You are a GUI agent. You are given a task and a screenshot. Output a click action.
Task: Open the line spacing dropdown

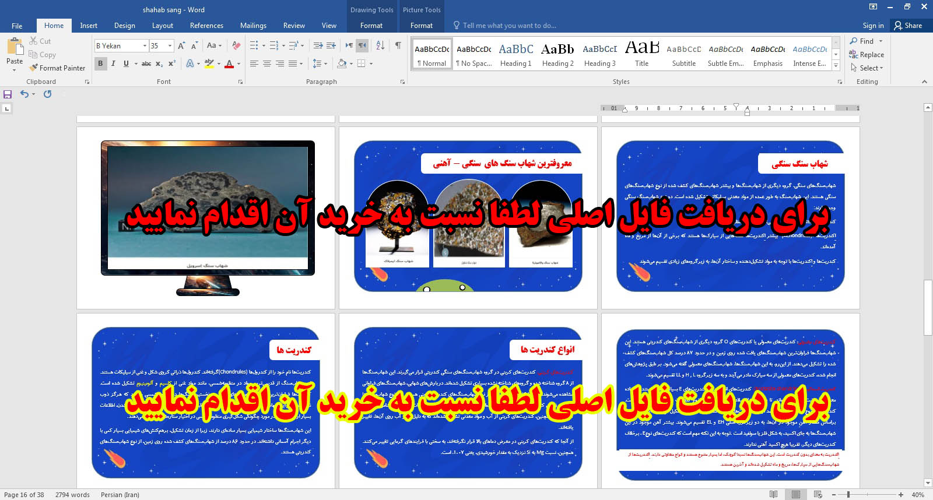click(321, 64)
